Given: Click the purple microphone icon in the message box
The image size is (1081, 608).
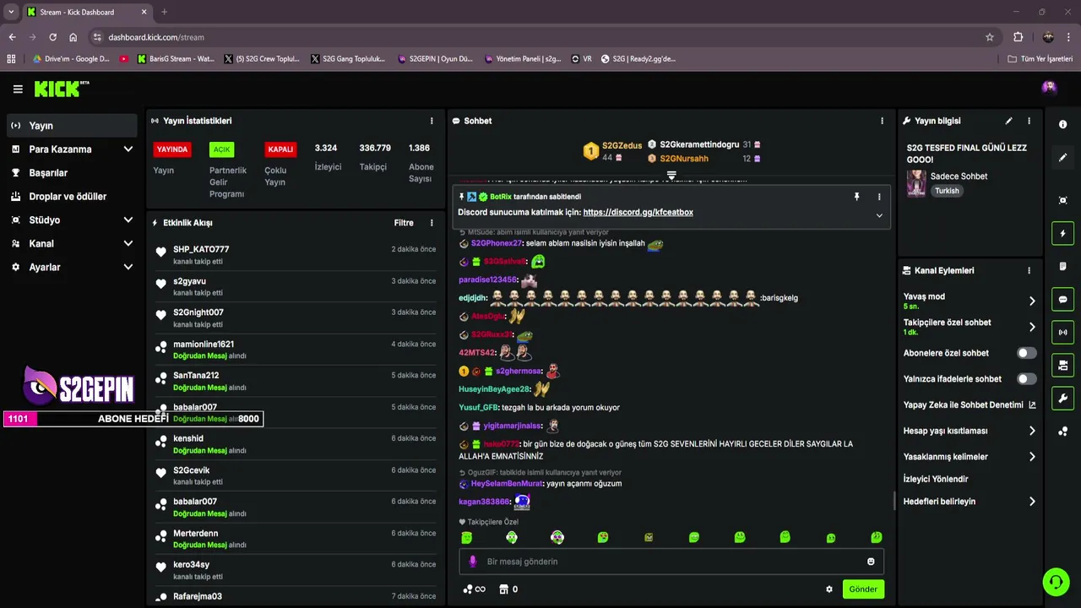Looking at the screenshot, I should [x=473, y=562].
